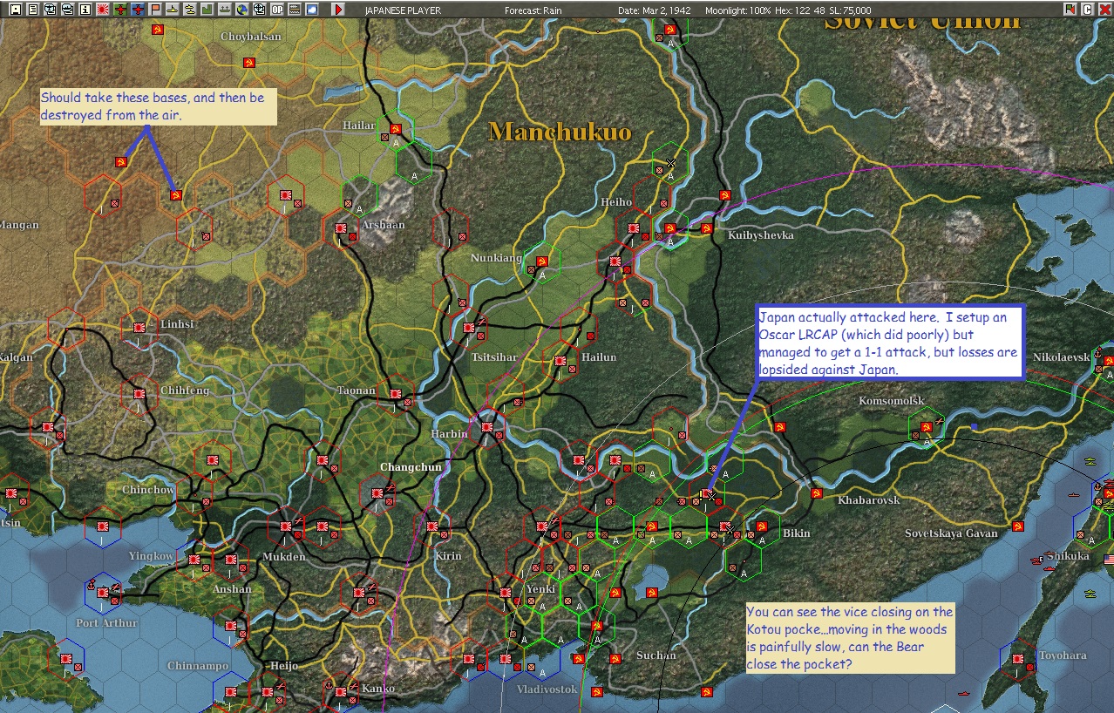Click the 'Nunkiang' city label

pyautogui.click(x=495, y=258)
